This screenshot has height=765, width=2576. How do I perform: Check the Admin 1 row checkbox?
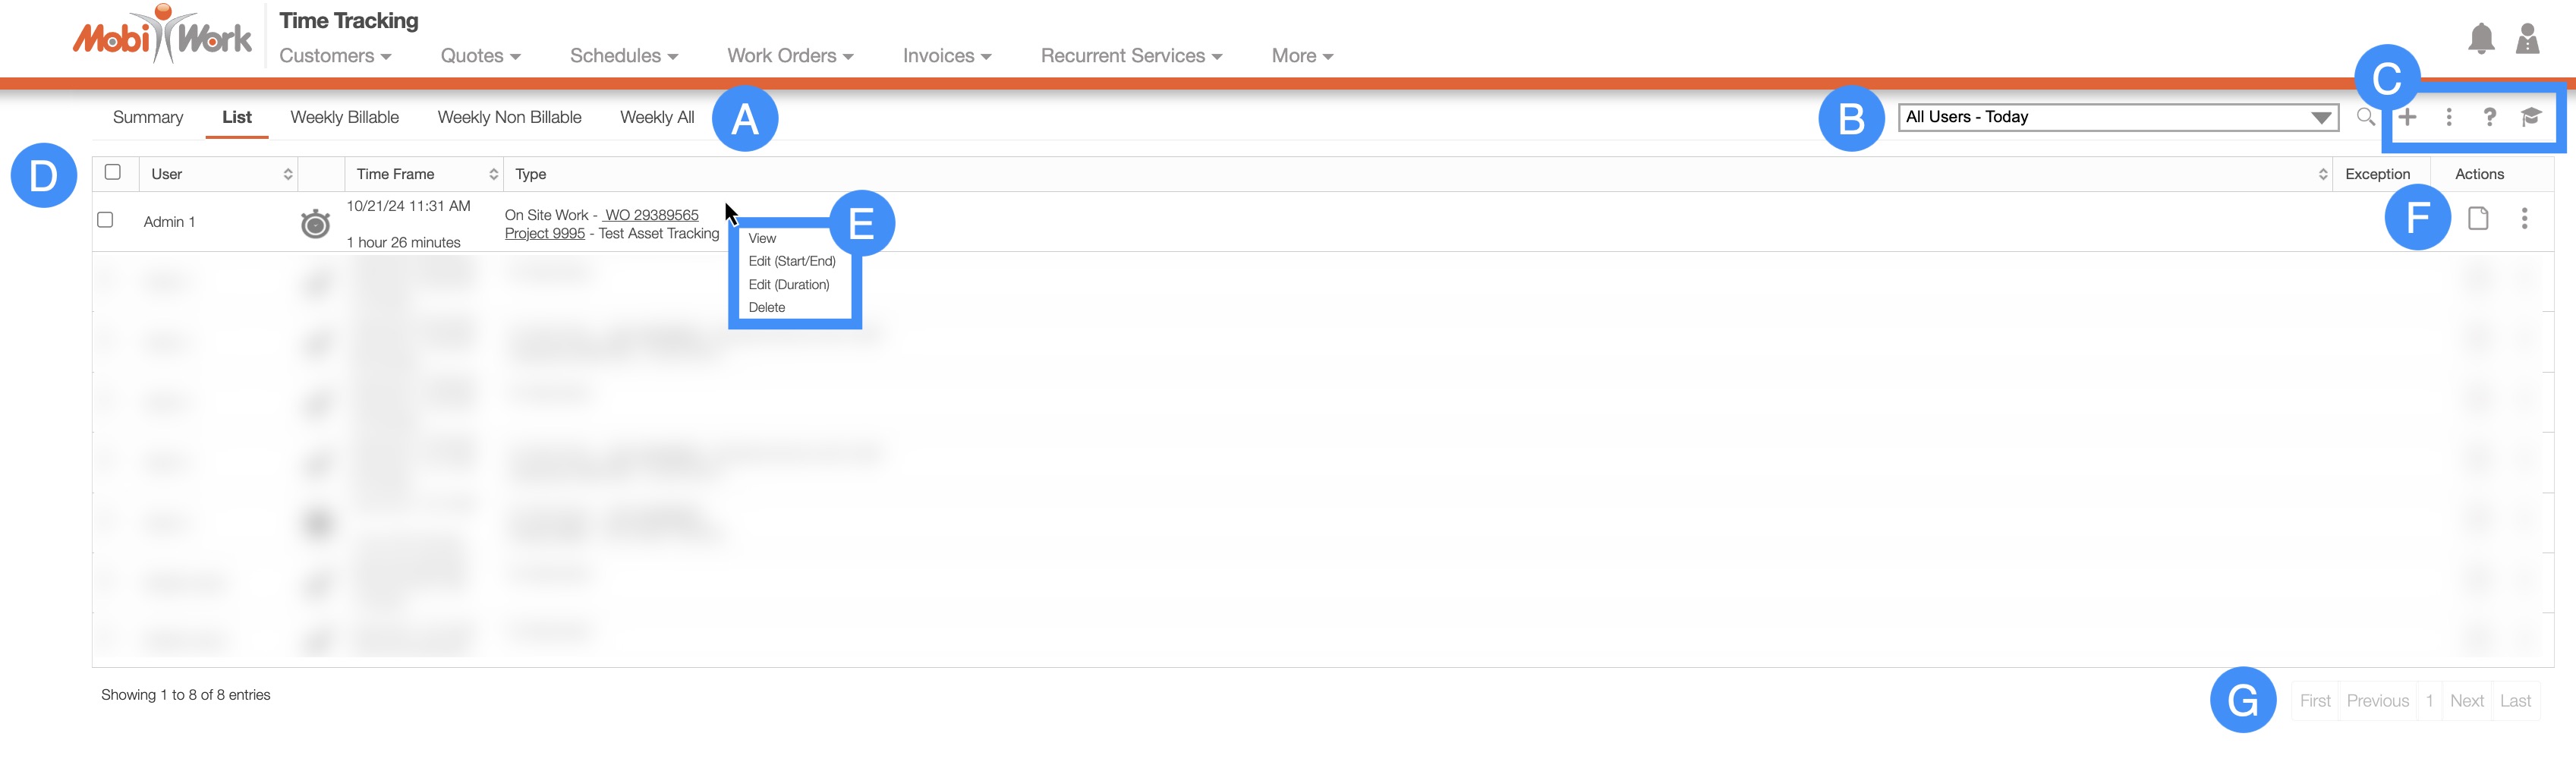105,220
